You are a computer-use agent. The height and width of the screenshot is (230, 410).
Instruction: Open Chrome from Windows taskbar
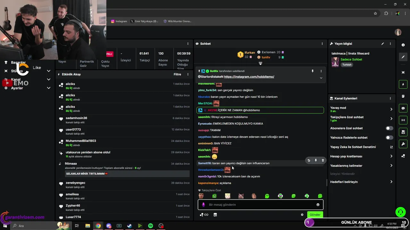pyautogui.click(x=98, y=226)
